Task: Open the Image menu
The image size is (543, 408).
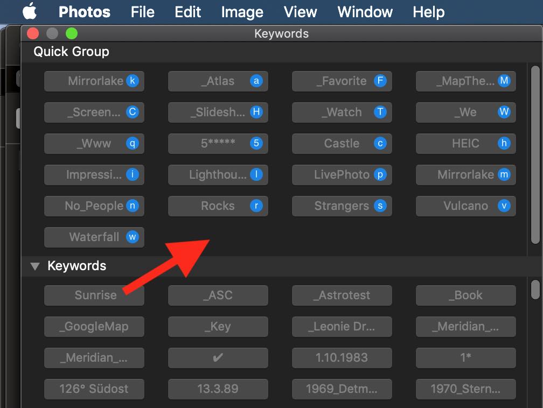Action: click(242, 12)
